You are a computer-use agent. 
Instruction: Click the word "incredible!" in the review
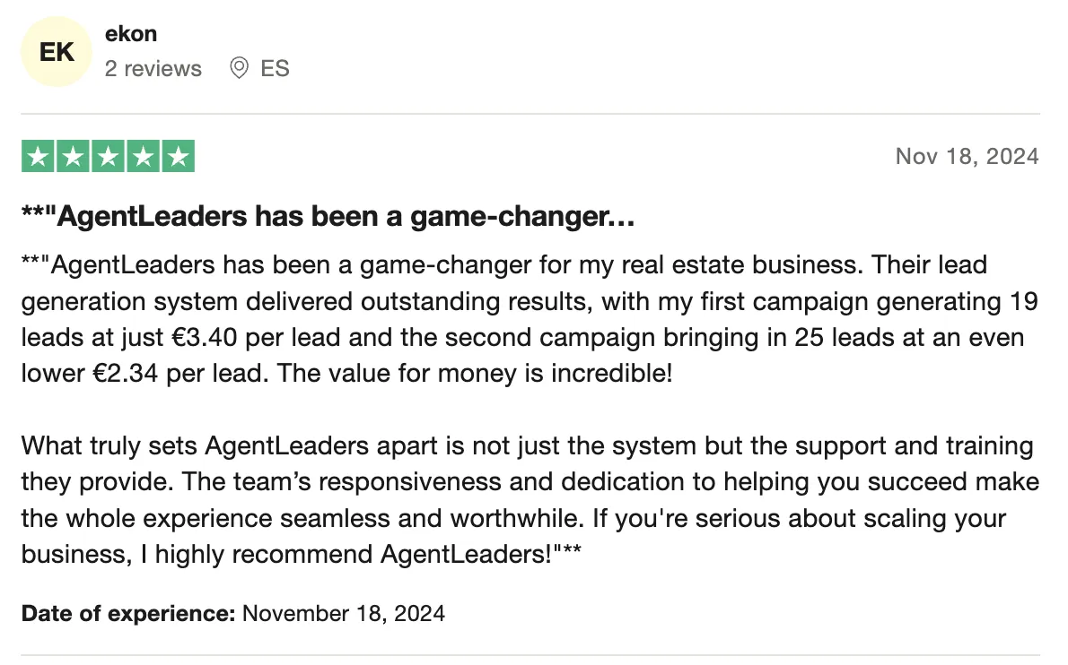(612, 374)
